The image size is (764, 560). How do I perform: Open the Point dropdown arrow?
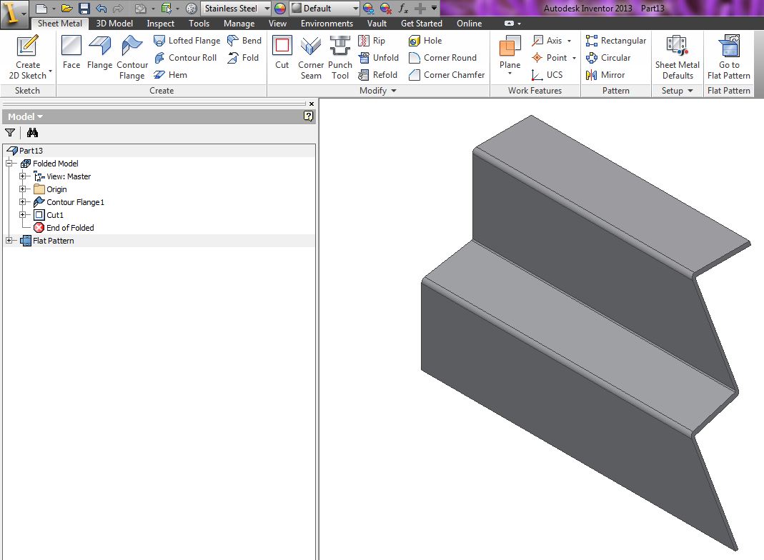pyautogui.click(x=574, y=58)
